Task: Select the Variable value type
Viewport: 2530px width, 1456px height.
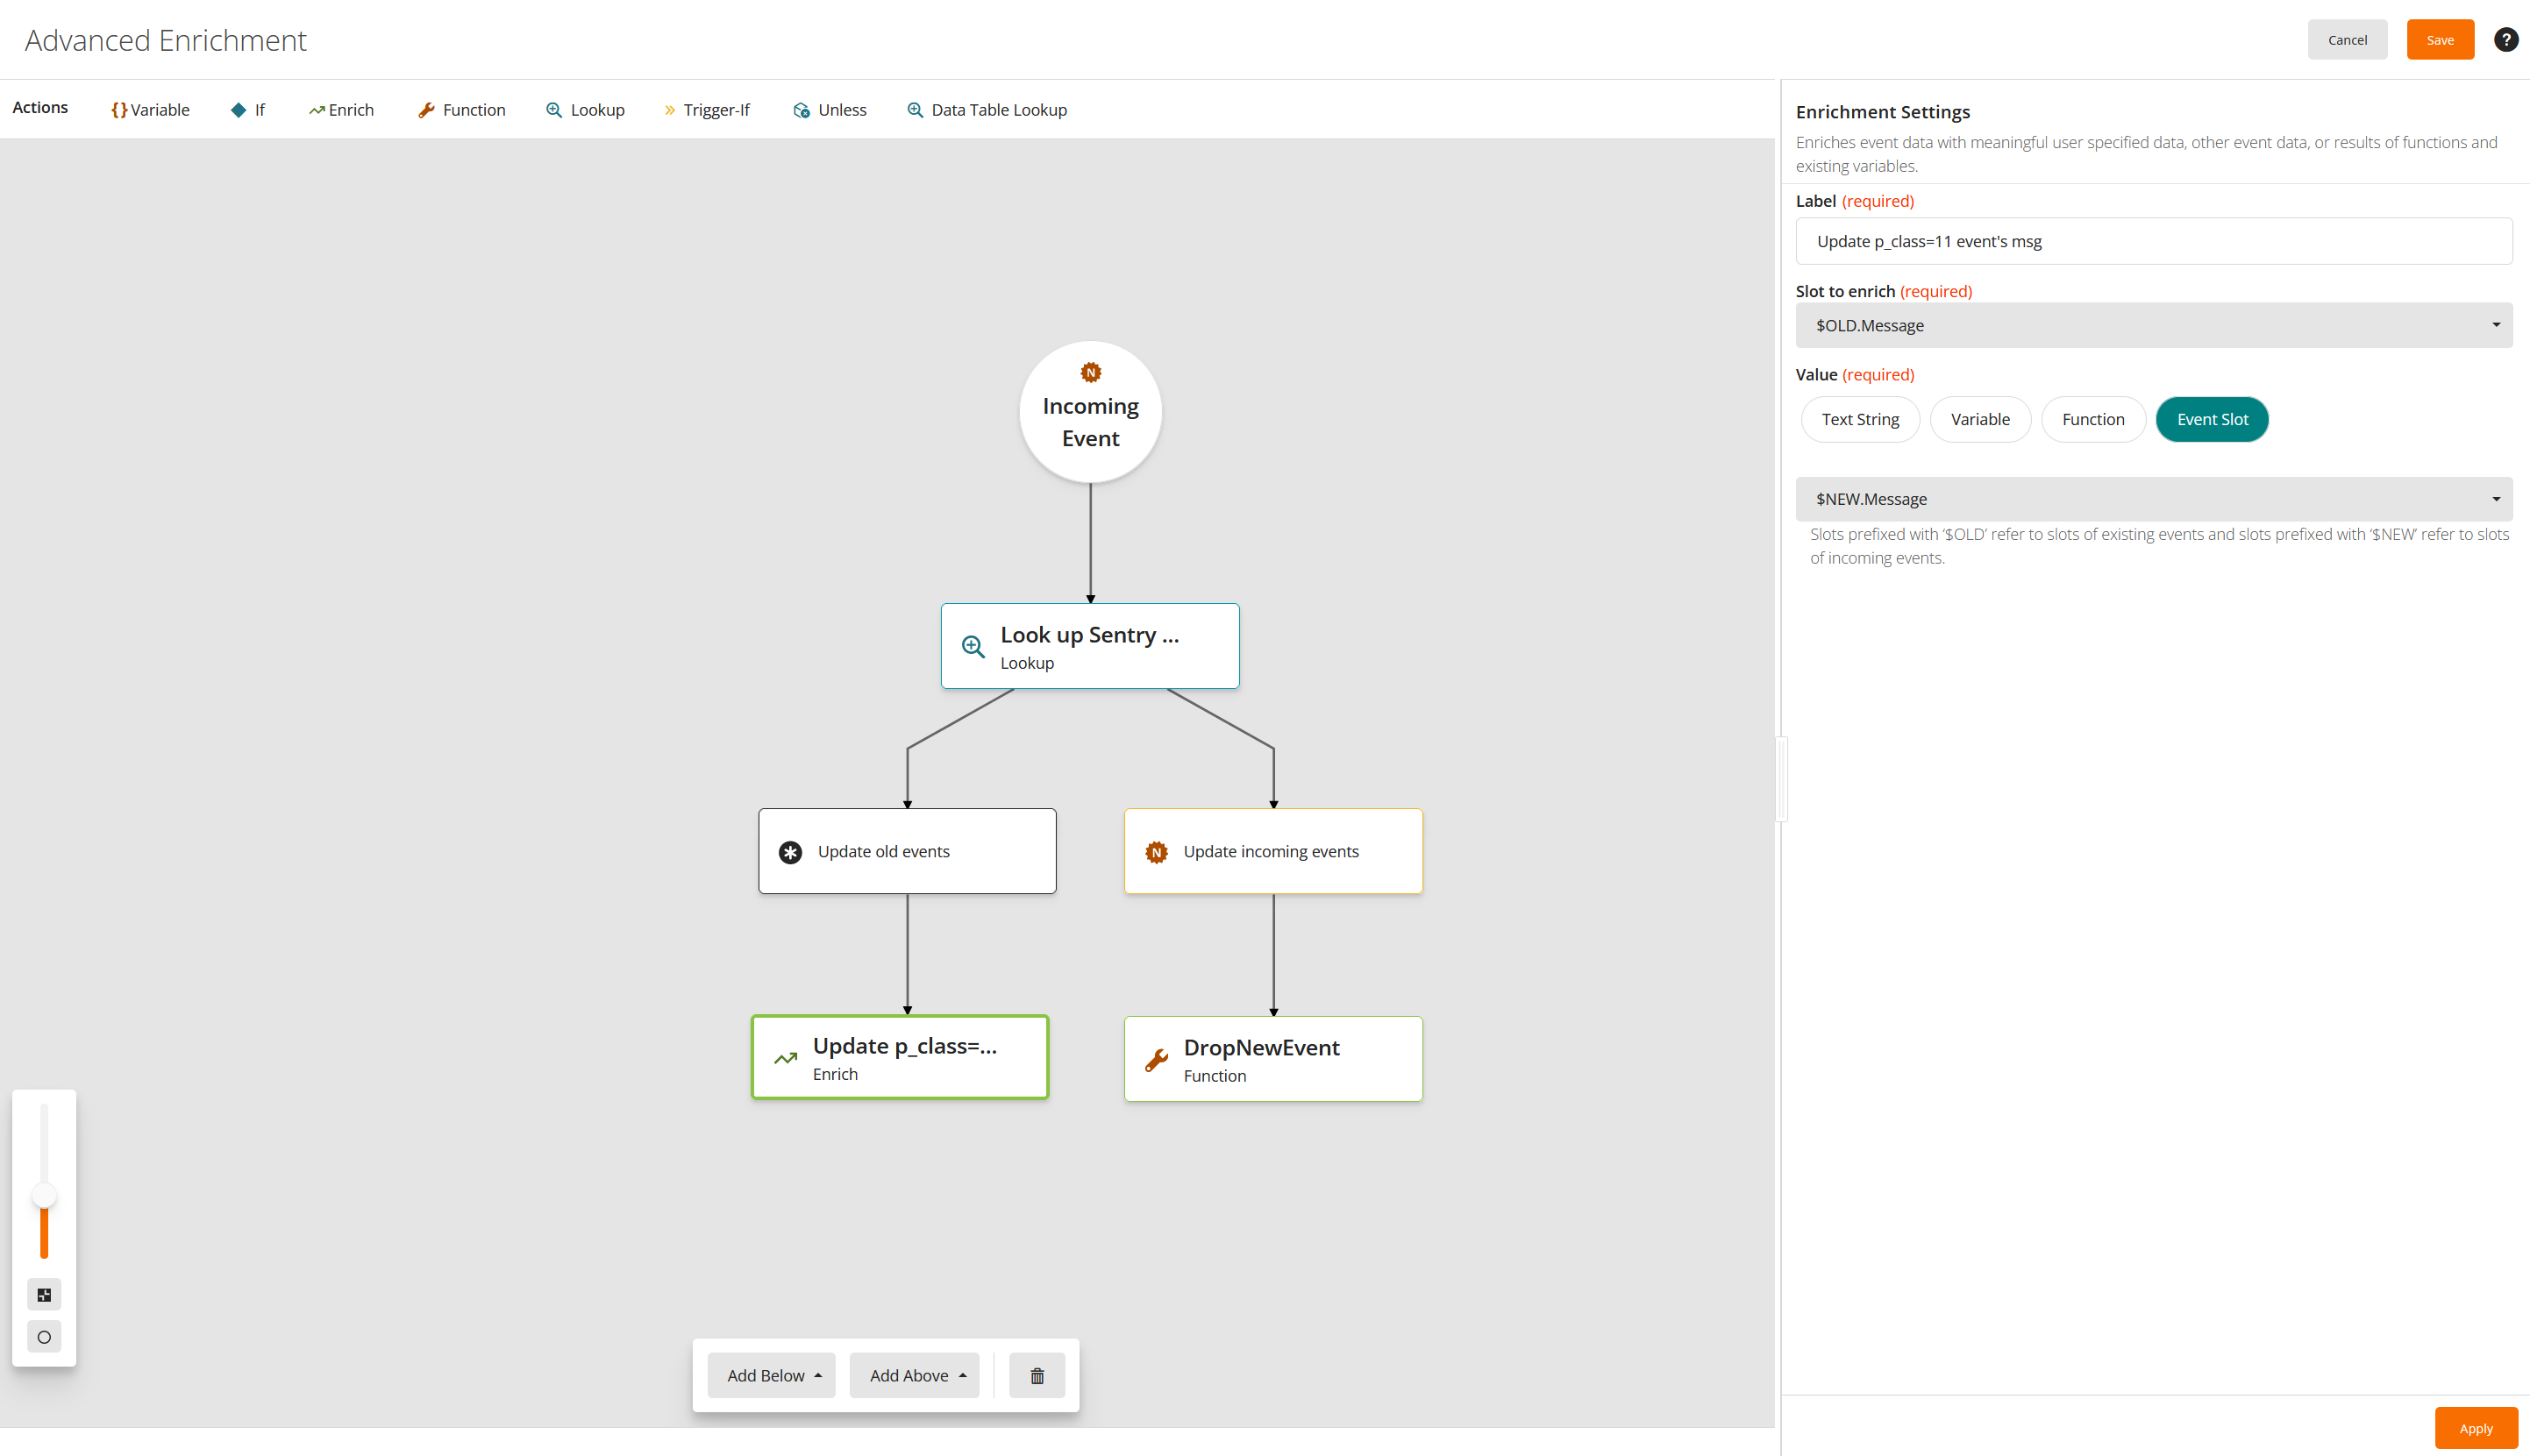Action: coord(1978,419)
